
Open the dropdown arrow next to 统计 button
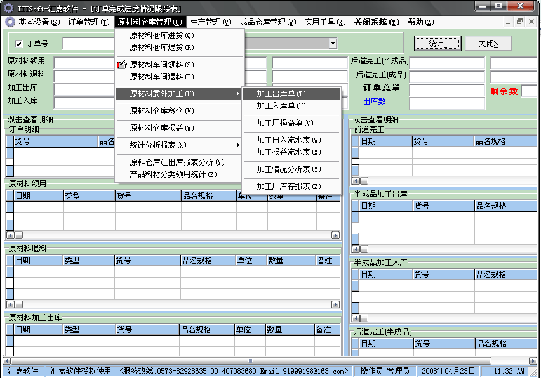pyautogui.click(x=333, y=43)
